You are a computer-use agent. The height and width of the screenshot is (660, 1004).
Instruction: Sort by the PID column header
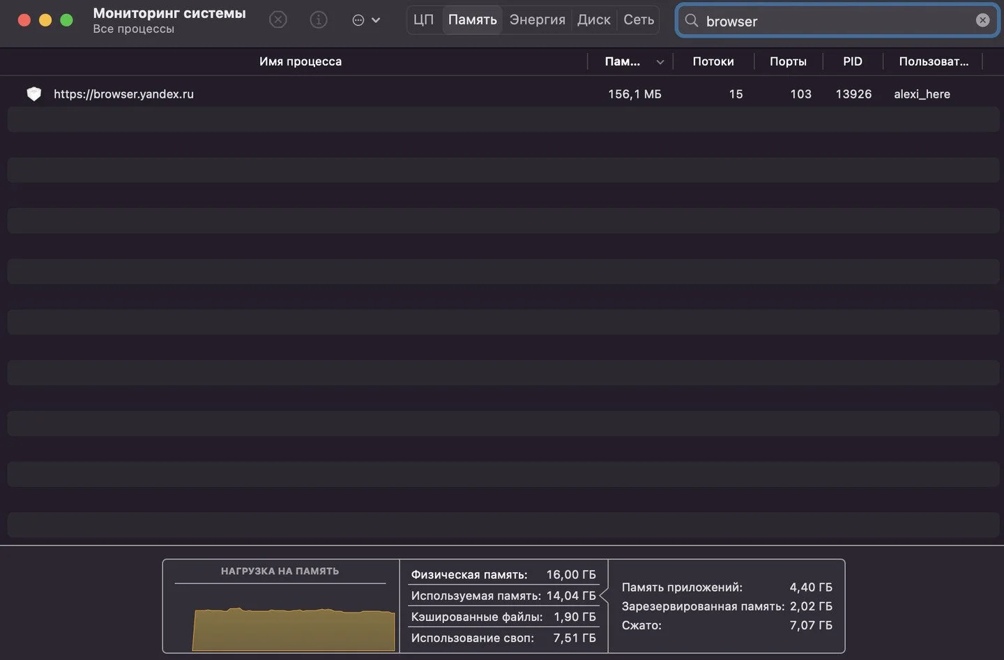click(x=853, y=61)
